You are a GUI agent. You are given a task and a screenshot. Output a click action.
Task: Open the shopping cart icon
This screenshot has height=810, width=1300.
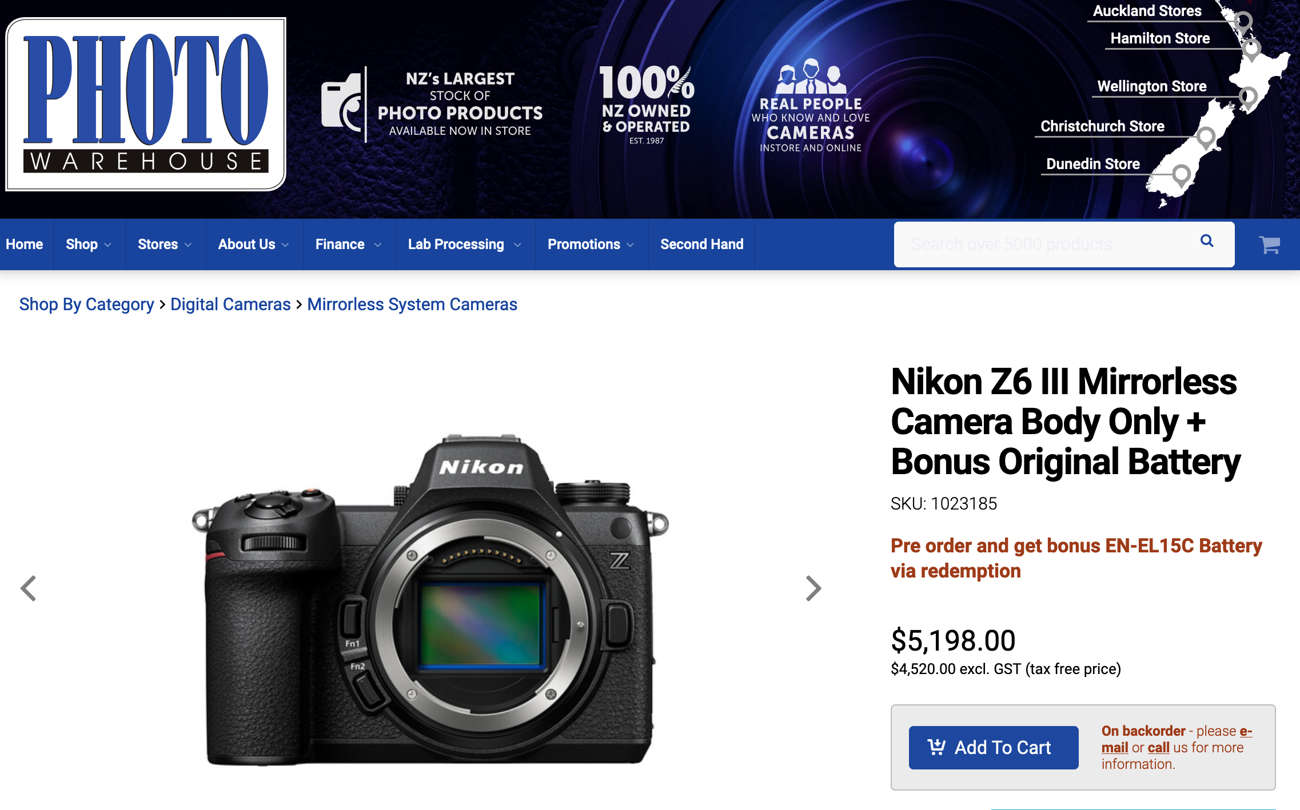click(x=1269, y=245)
